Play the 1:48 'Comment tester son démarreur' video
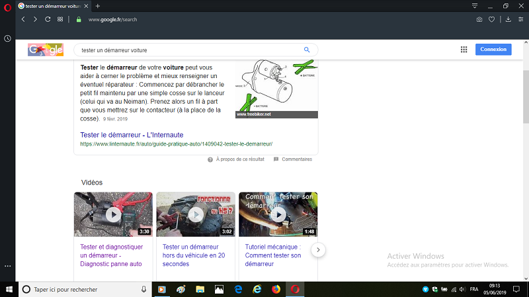Screen dimensions: 529x297 click(x=278, y=214)
